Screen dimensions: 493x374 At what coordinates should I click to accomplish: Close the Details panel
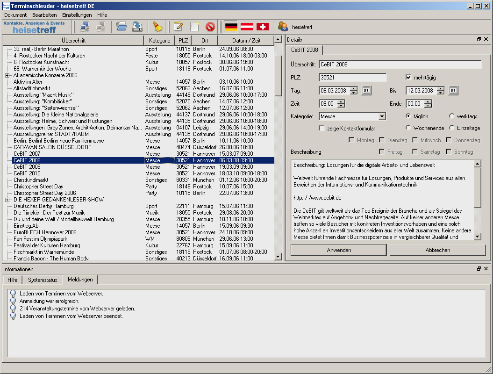click(486, 39)
